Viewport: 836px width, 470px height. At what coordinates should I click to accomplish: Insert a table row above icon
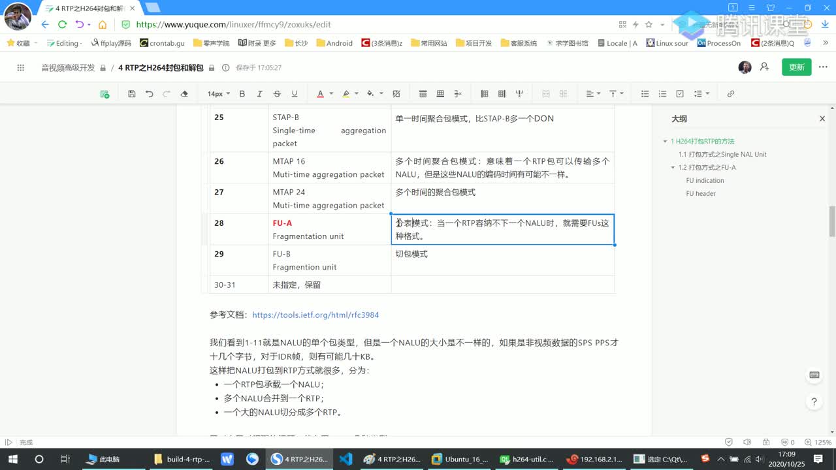(x=423, y=94)
